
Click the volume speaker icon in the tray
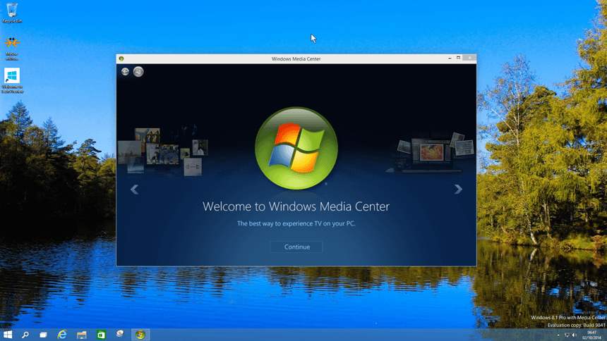[575, 335]
